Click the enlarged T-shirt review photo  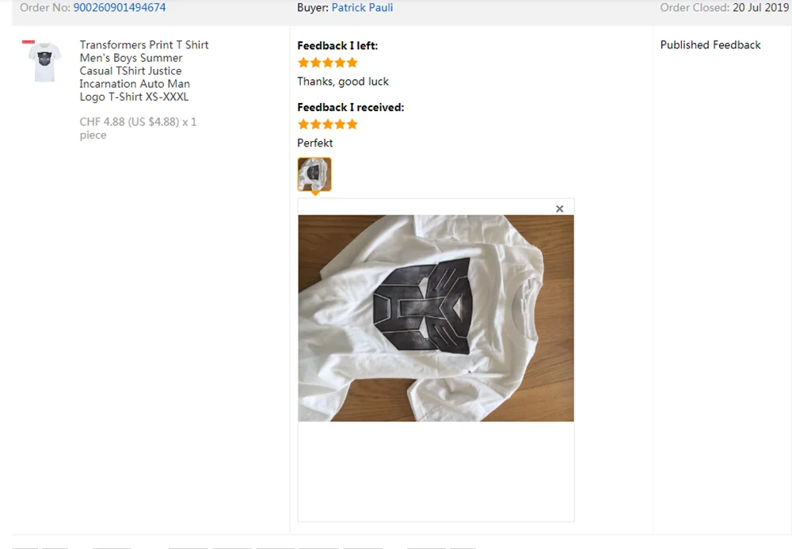[436, 318]
